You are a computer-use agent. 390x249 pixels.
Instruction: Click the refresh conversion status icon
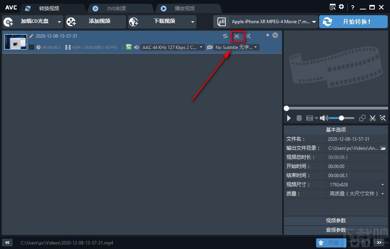click(x=225, y=36)
